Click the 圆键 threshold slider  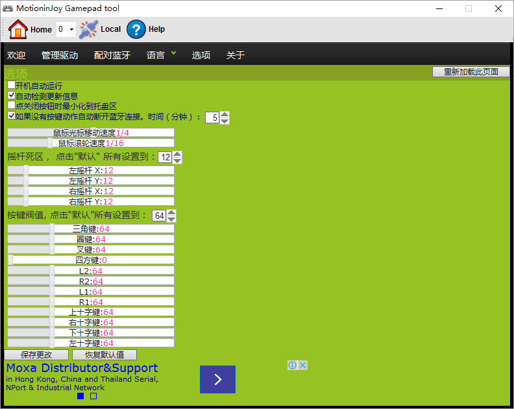91,239
